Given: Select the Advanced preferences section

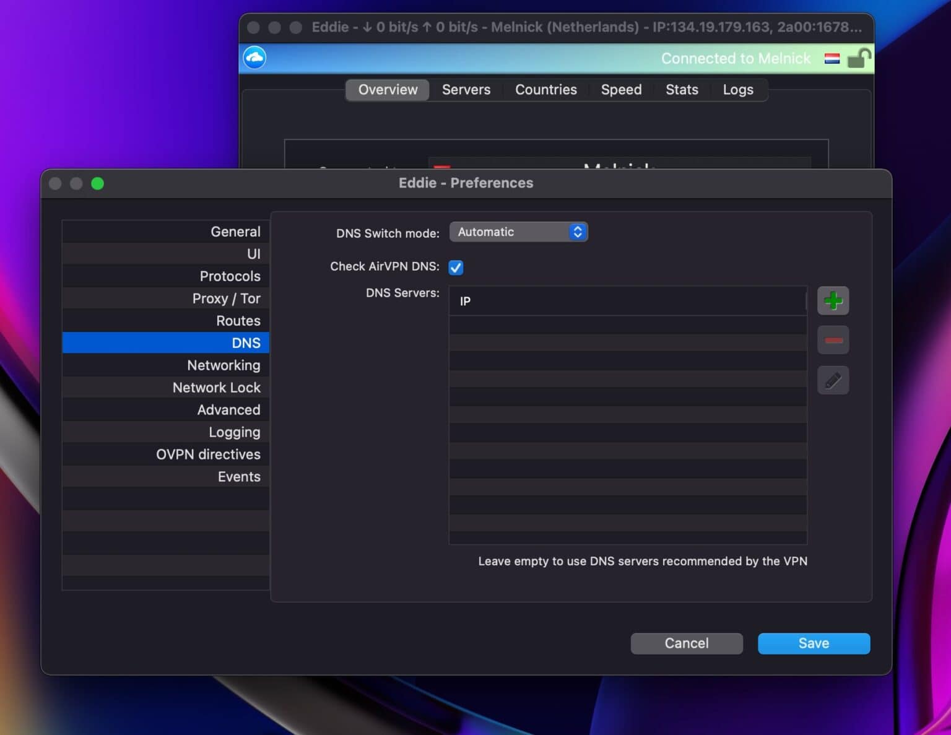Looking at the screenshot, I should [x=229, y=409].
